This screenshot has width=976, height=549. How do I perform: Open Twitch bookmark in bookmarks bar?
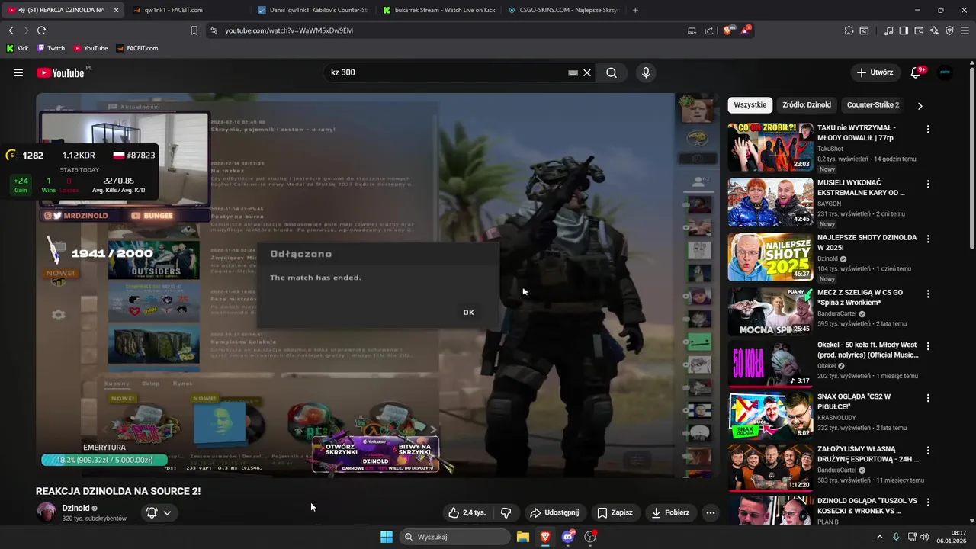click(51, 48)
